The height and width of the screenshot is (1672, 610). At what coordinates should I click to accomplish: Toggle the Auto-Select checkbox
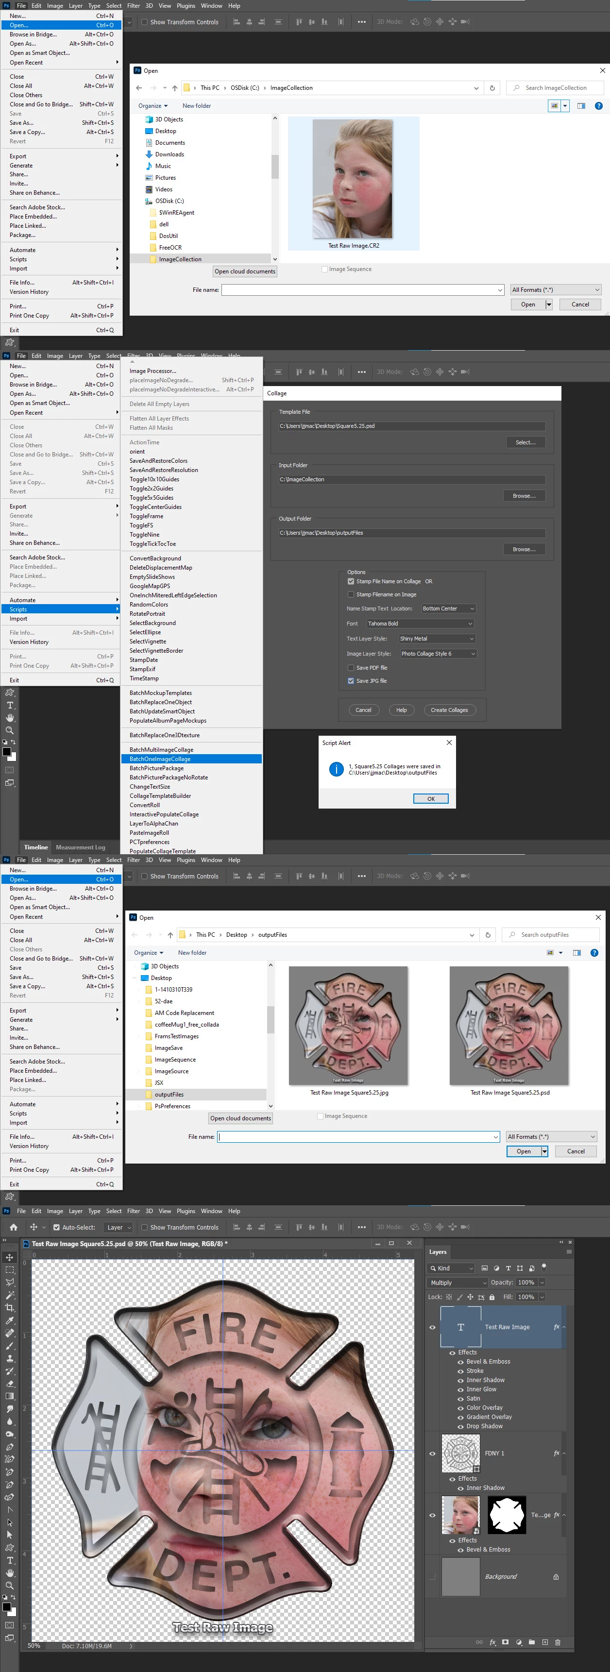coord(56,1227)
